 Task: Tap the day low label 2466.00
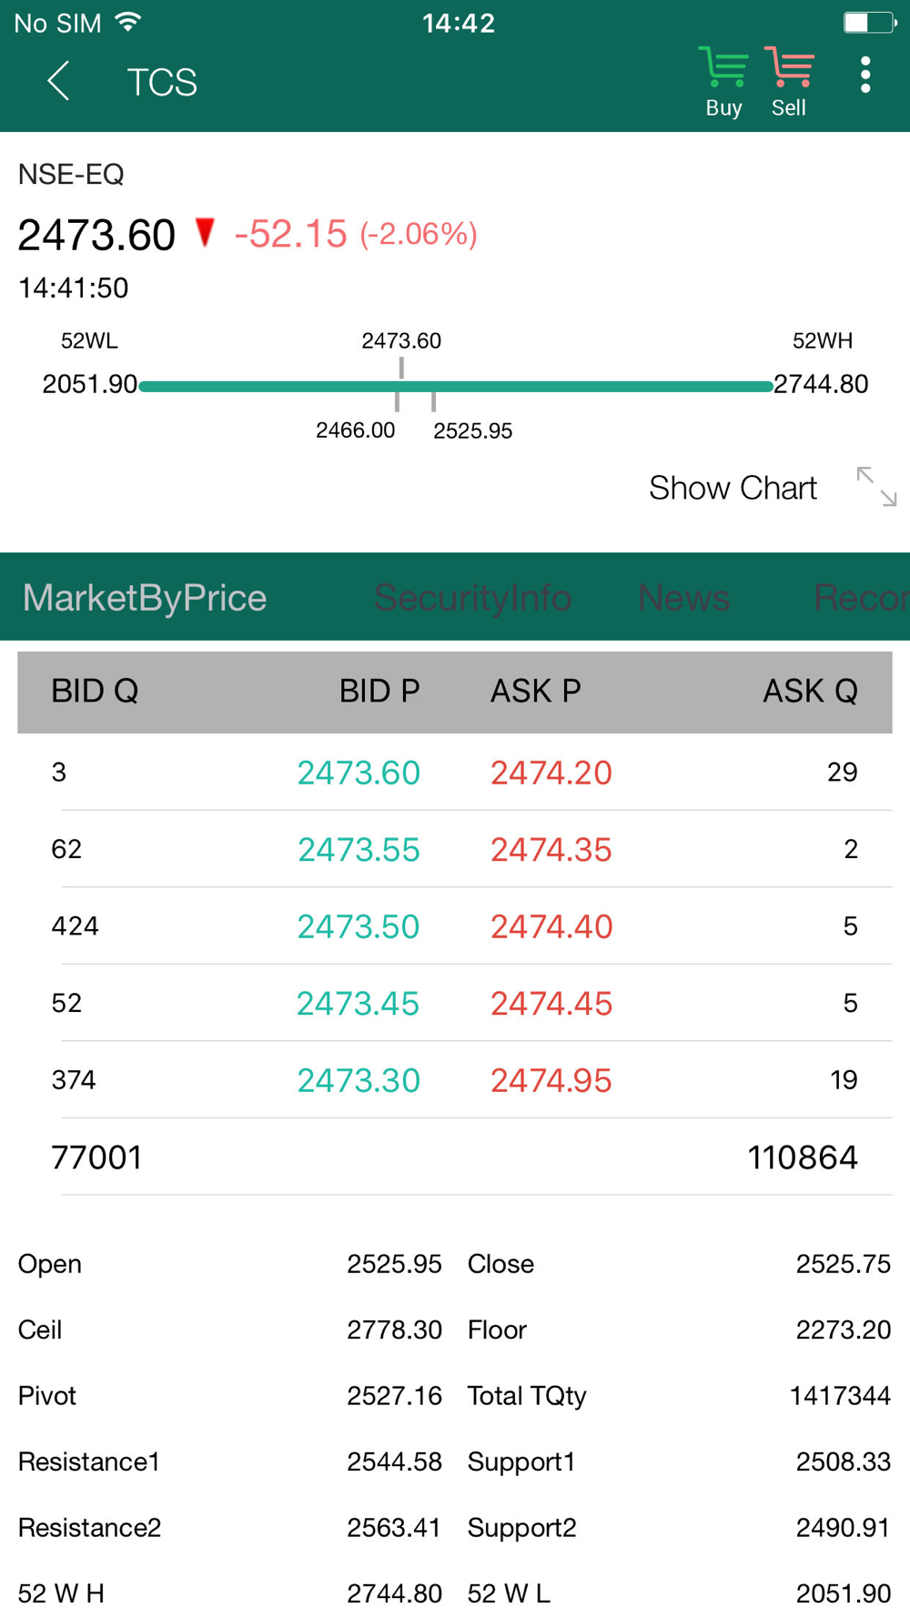(x=356, y=430)
